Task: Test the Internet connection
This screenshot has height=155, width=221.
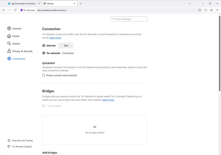Action: click(66, 46)
